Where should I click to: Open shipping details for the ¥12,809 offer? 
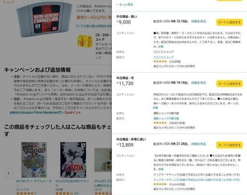coord(199,144)
